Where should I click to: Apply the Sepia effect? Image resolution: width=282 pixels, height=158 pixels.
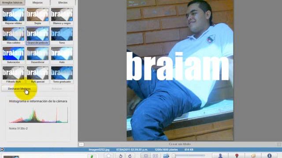point(37,16)
